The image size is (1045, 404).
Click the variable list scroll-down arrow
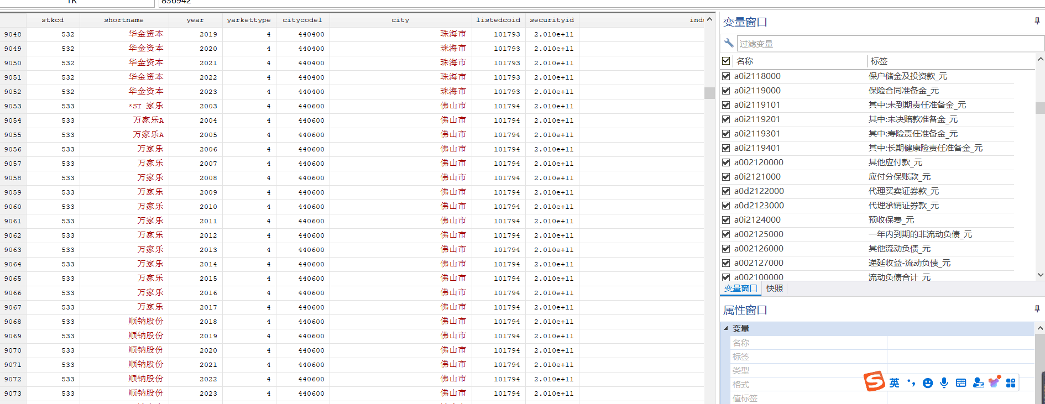pos(1040,275)
